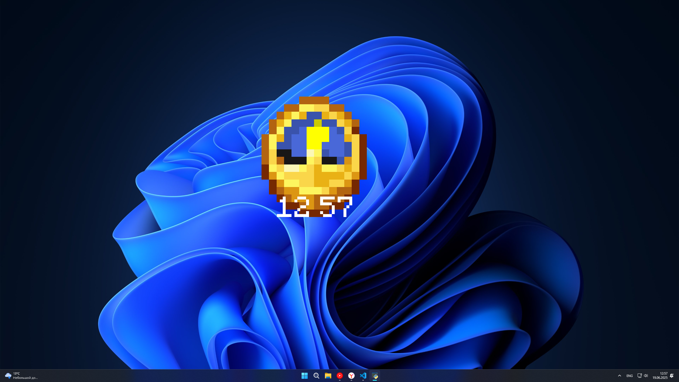The image size is (679, 382).
Task: Launch File Explorer from the taskbar
Action: pos(328,376)
